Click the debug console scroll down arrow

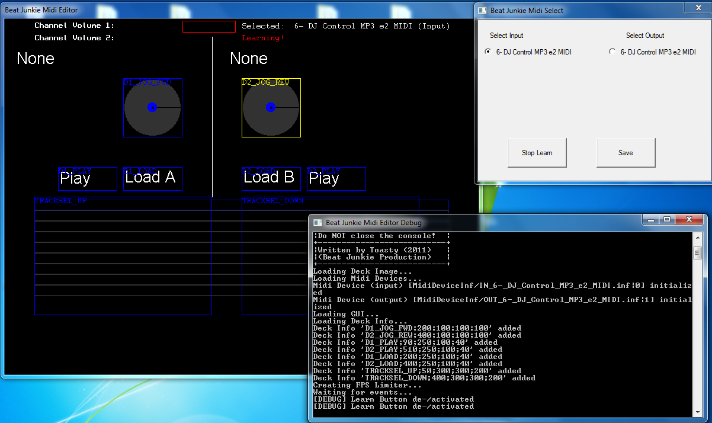click(697, 412)
